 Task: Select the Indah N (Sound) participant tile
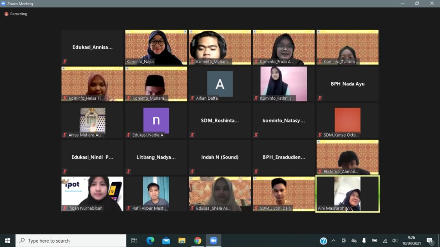coord(220,157)
